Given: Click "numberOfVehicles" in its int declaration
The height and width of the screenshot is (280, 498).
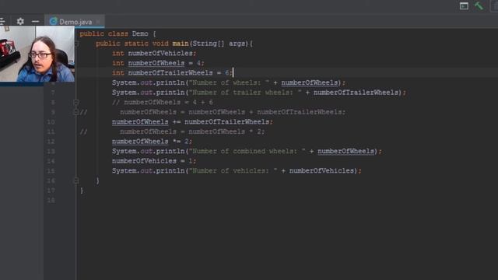Looking at the screenshot, I should coord(160,54).
